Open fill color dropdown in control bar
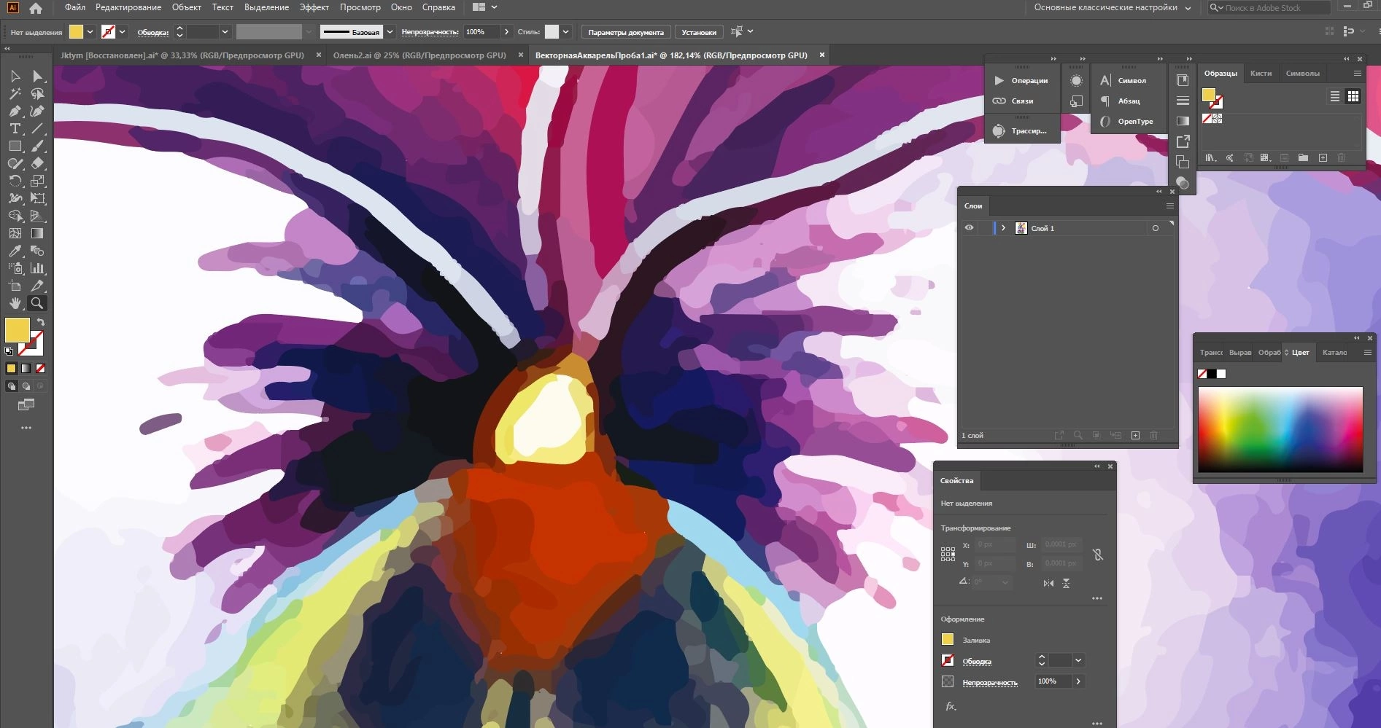1381x728 pixels. pyautogui.click(x=90, y=32)
